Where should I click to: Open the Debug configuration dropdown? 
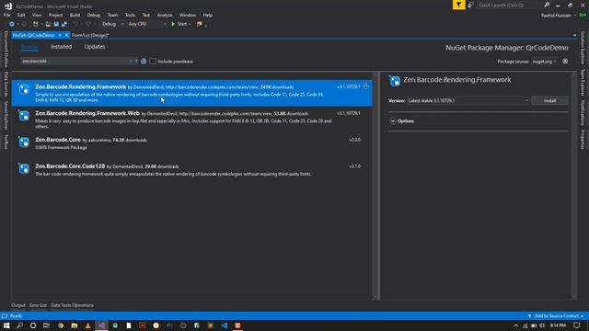coord(112,24)
